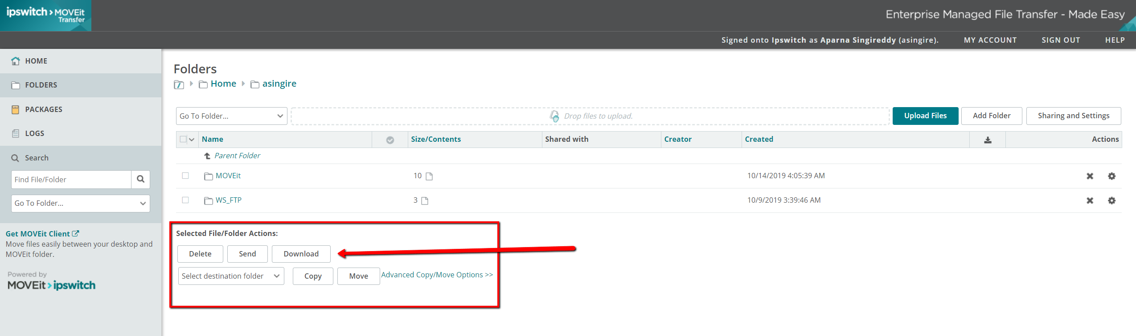Click the root folder icon in breadcrumb
The height and width of the screenshot is (336, 1136).
[179, 84]
